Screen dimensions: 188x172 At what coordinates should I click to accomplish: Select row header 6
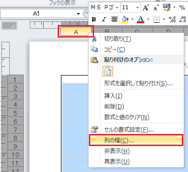[x=15, y=121]
